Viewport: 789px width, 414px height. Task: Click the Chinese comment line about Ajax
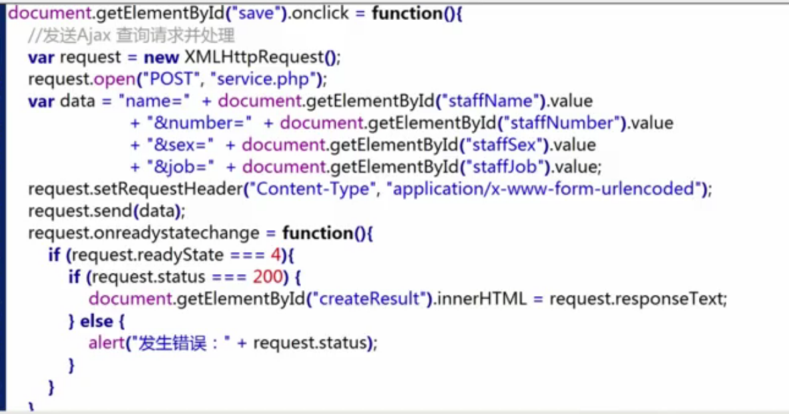click(131, 35)
